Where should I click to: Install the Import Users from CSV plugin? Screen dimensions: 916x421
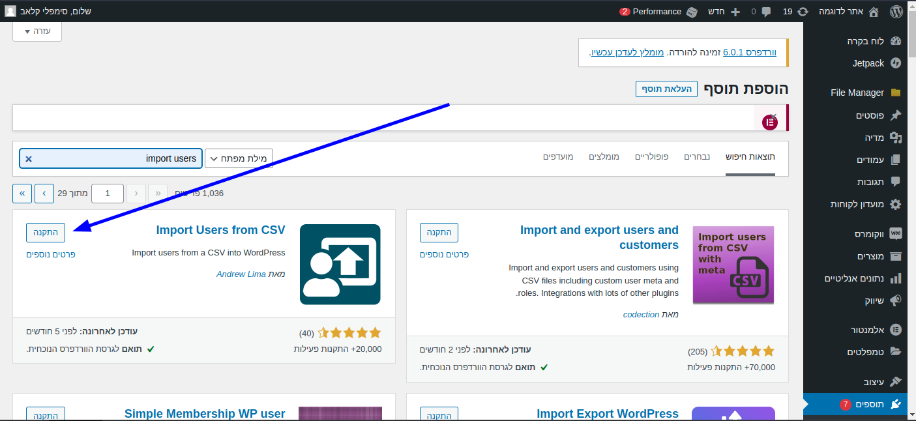46,232
